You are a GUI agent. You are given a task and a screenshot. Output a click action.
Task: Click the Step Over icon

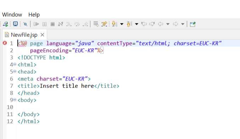tap(77, 24)
